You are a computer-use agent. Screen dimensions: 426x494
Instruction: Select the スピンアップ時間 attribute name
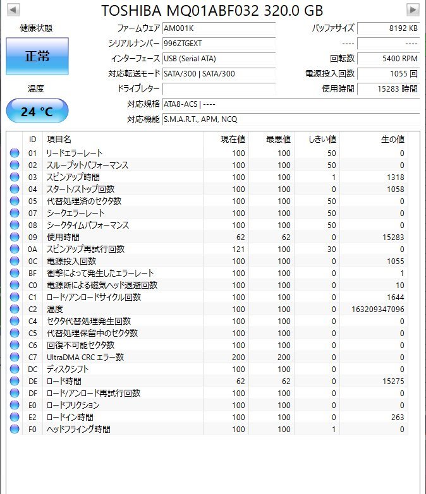point(73,177)
